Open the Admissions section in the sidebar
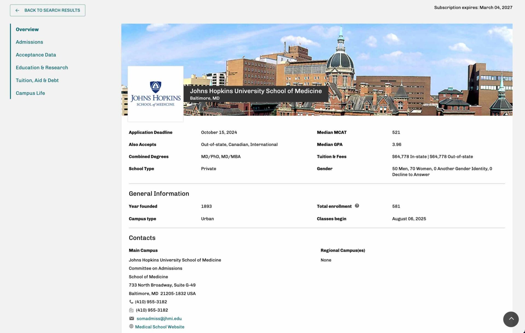 tap(29, 42)
